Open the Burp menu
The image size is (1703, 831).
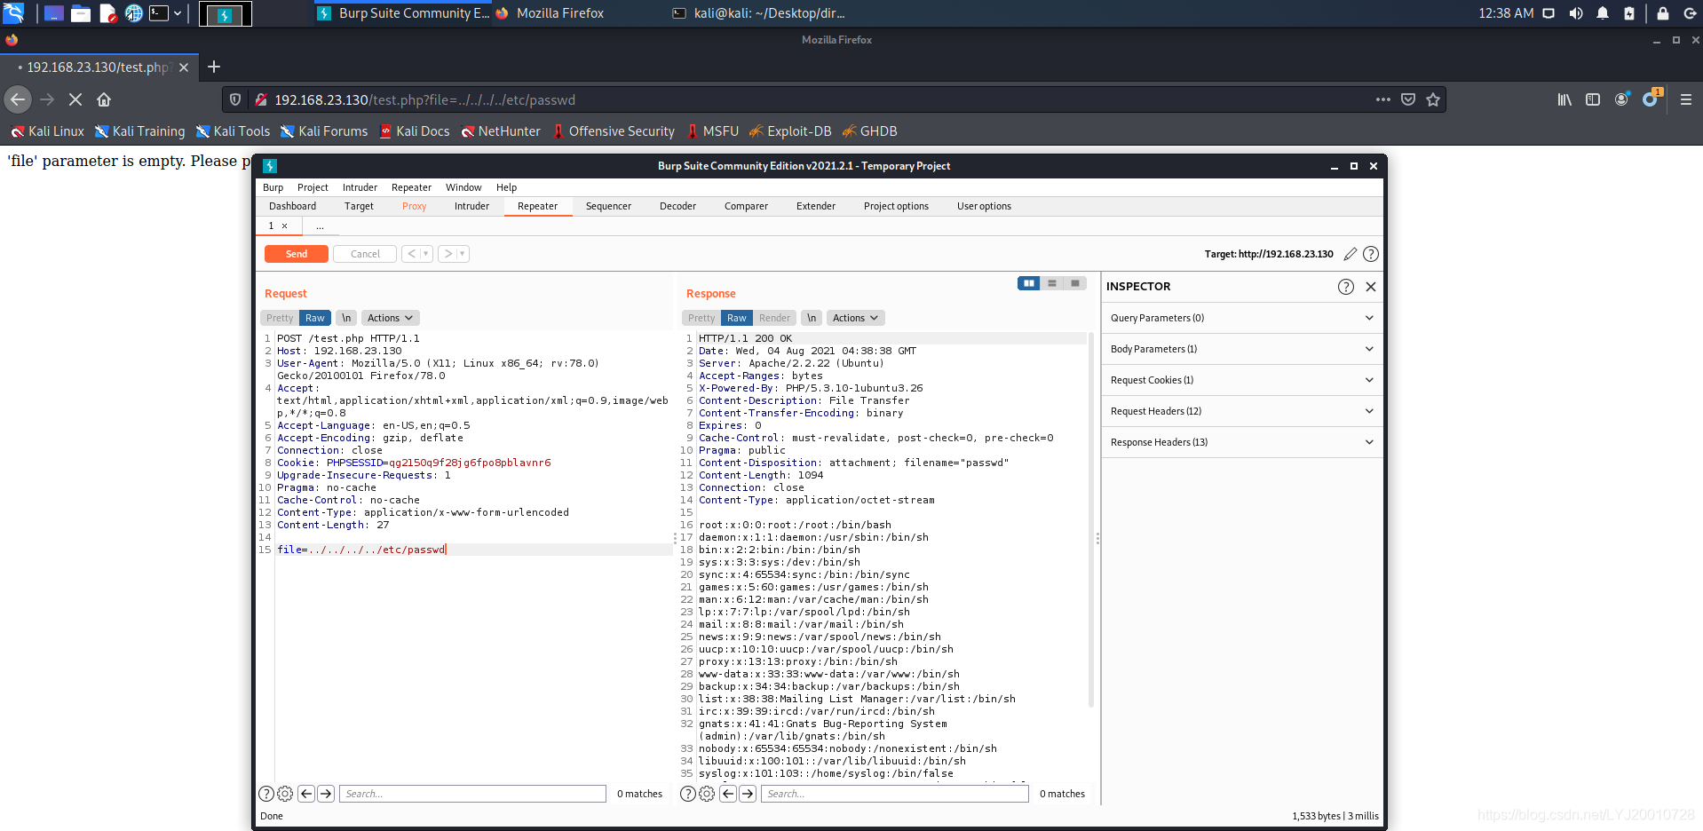pyautogui.click(x=273, y=187)
